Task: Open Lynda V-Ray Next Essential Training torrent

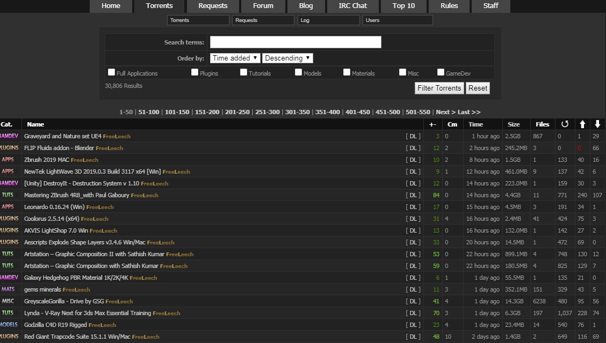Action: click(88, 313)
